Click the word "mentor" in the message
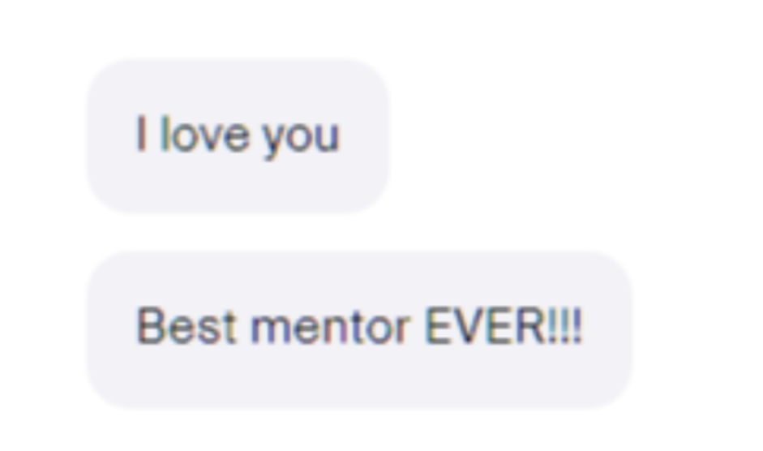The height and width of the screenshot is (451, 763). pos(330,327)
